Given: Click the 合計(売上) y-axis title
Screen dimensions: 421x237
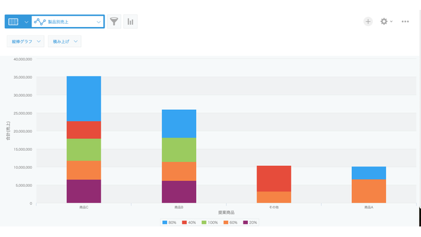Looking at the screenshot, I should (x=8, y=130).
